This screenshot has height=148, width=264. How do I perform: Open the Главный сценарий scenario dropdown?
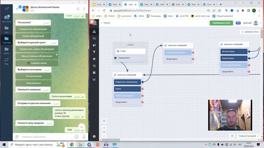point(248,136)
